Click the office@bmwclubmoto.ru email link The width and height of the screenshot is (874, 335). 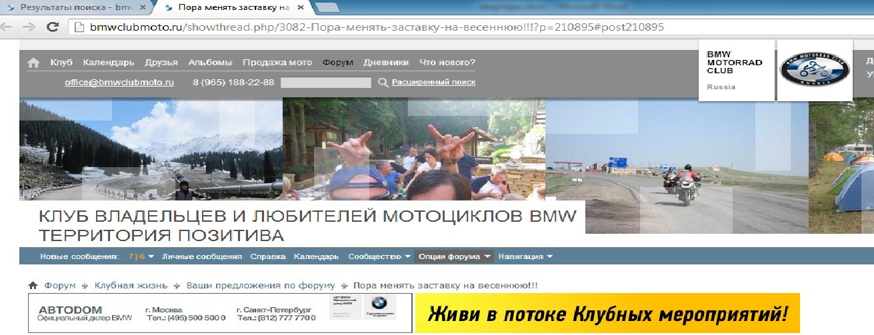(119, 83)
